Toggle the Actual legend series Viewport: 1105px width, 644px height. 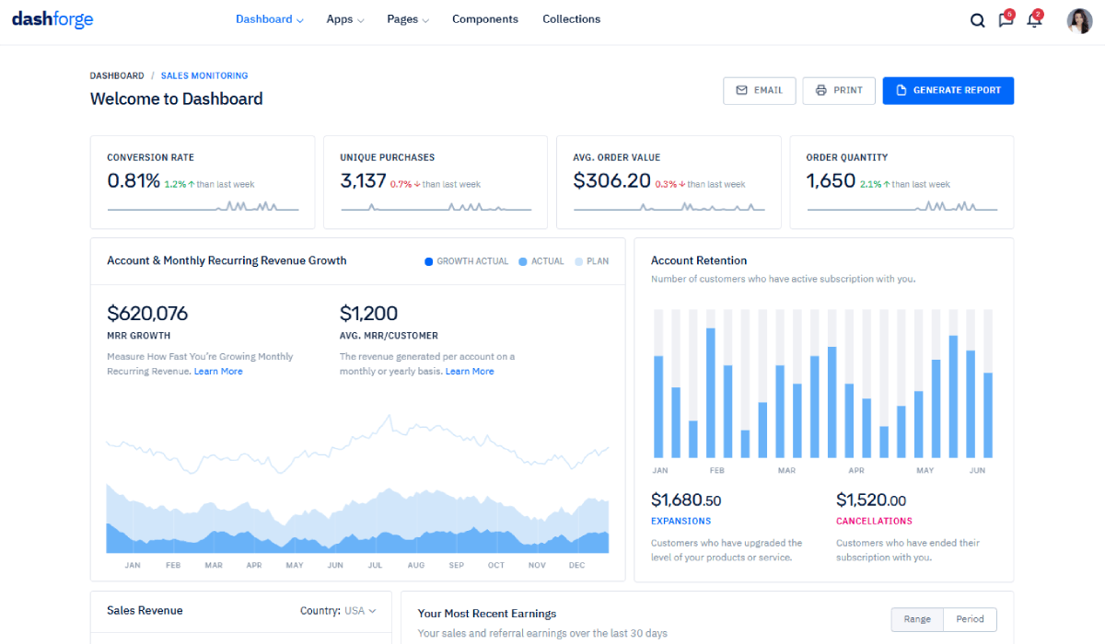541,261
